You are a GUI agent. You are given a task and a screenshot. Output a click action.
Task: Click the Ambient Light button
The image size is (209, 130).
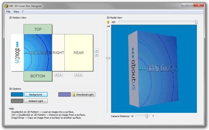pyautogui.click(x=36, y=101)
